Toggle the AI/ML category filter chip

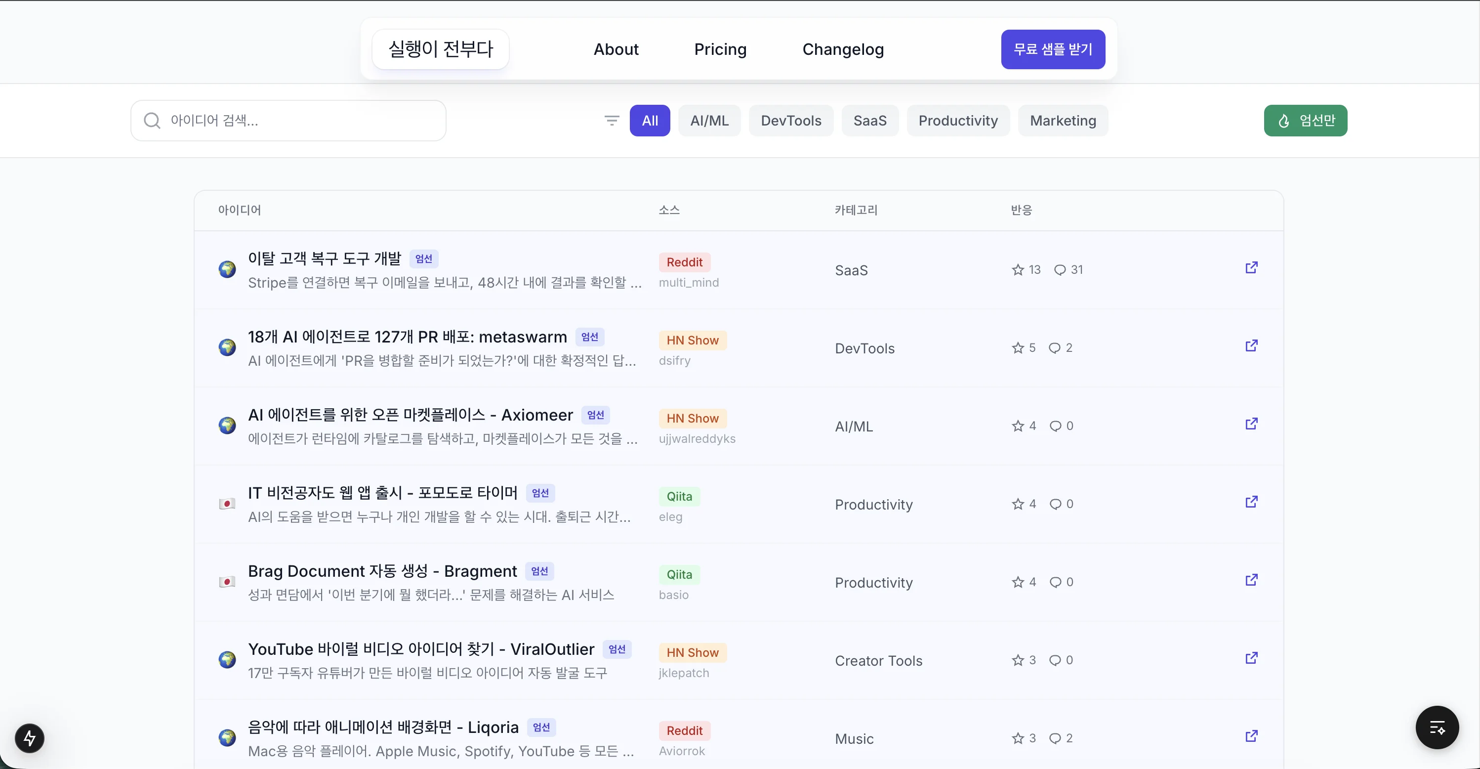(709, 120)
